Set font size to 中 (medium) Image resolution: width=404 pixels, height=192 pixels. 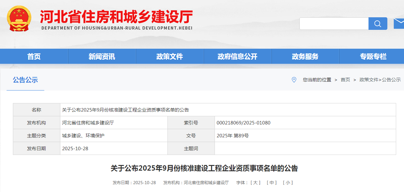point(271,183)
